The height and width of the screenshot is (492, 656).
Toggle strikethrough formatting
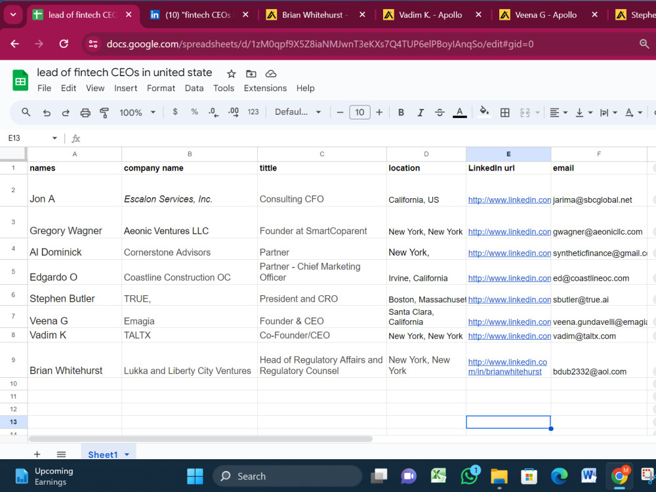click(440, 112)
